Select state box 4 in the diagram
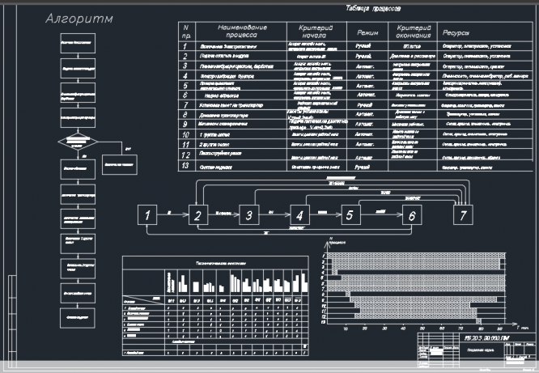Viewport: 539px width, 373px height. (300, 215)
